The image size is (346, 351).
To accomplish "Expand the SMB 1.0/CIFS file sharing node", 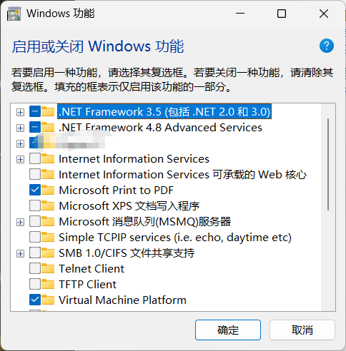I will pos(21,253).
